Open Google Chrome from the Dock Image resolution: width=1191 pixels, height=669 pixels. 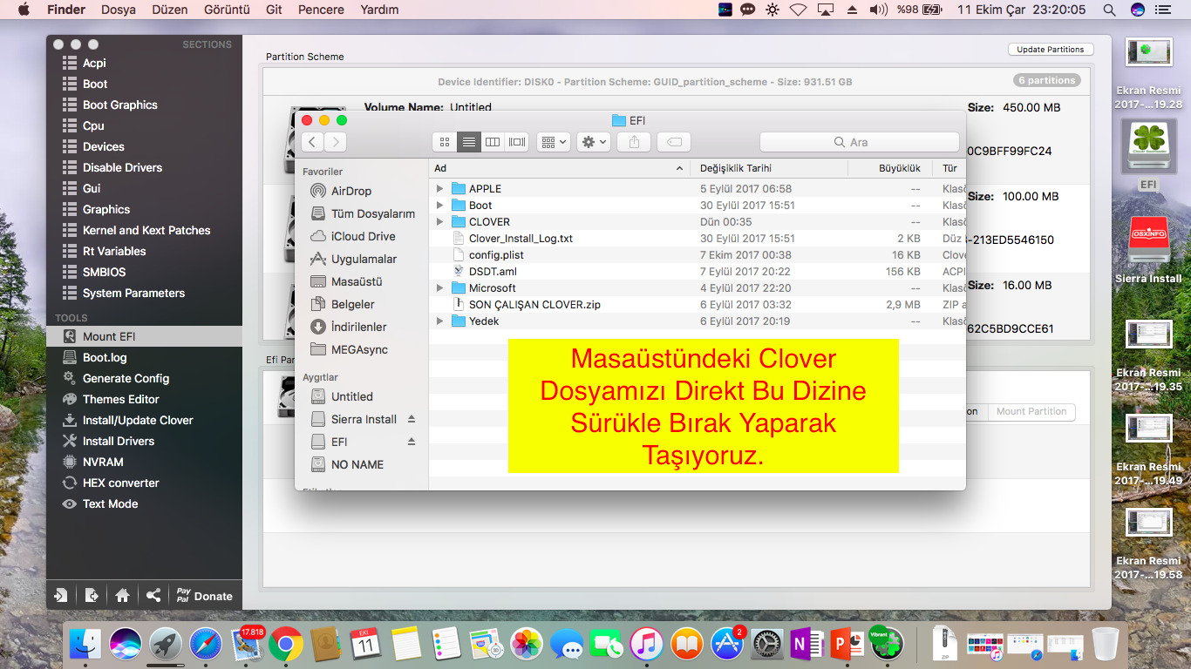point(285,645)
